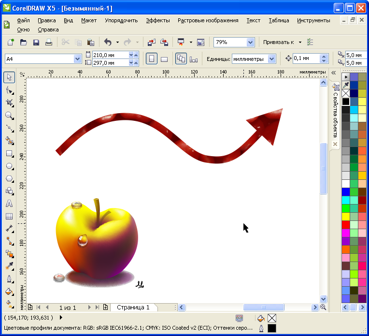Print the document
The height and width of the screenshot is (336, 369).
[x=49, y=43]
